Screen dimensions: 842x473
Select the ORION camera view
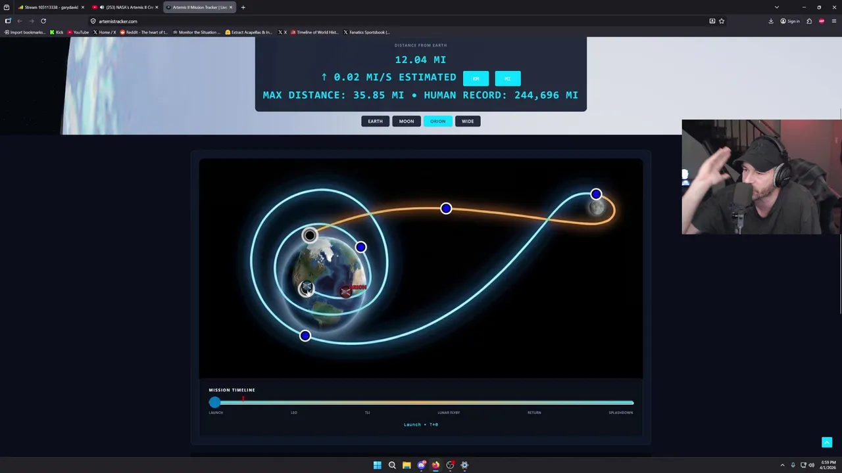click(438, 121)
